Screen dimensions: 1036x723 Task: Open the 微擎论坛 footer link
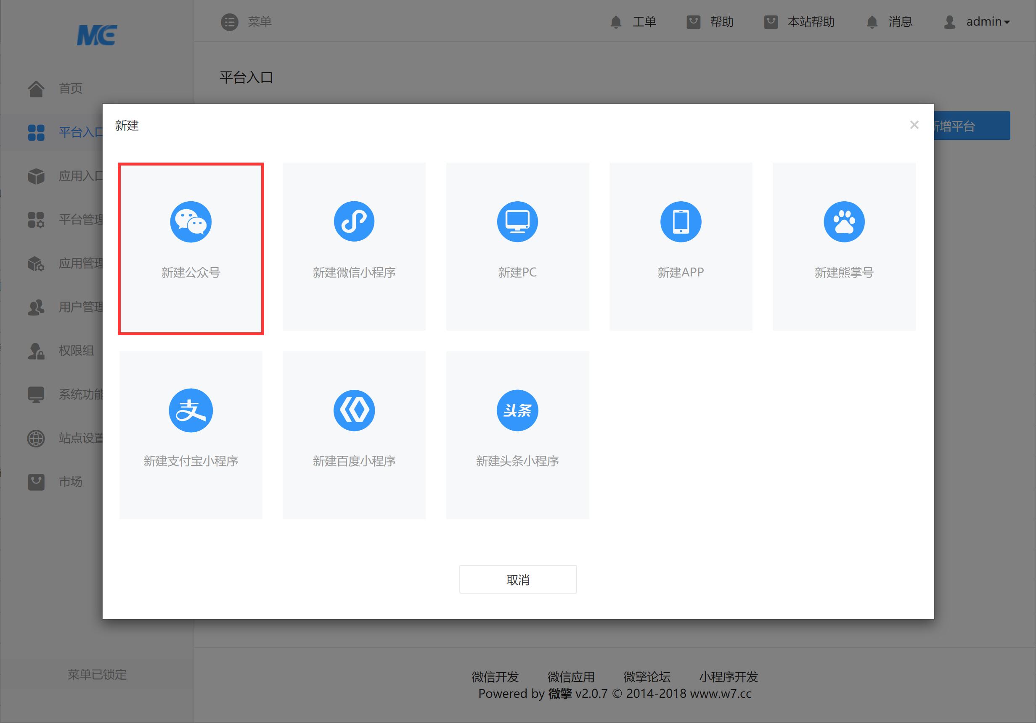click(x=647, y=676)
